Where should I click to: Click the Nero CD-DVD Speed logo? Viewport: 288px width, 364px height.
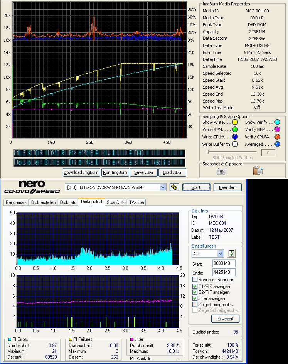tap(32, 187)
